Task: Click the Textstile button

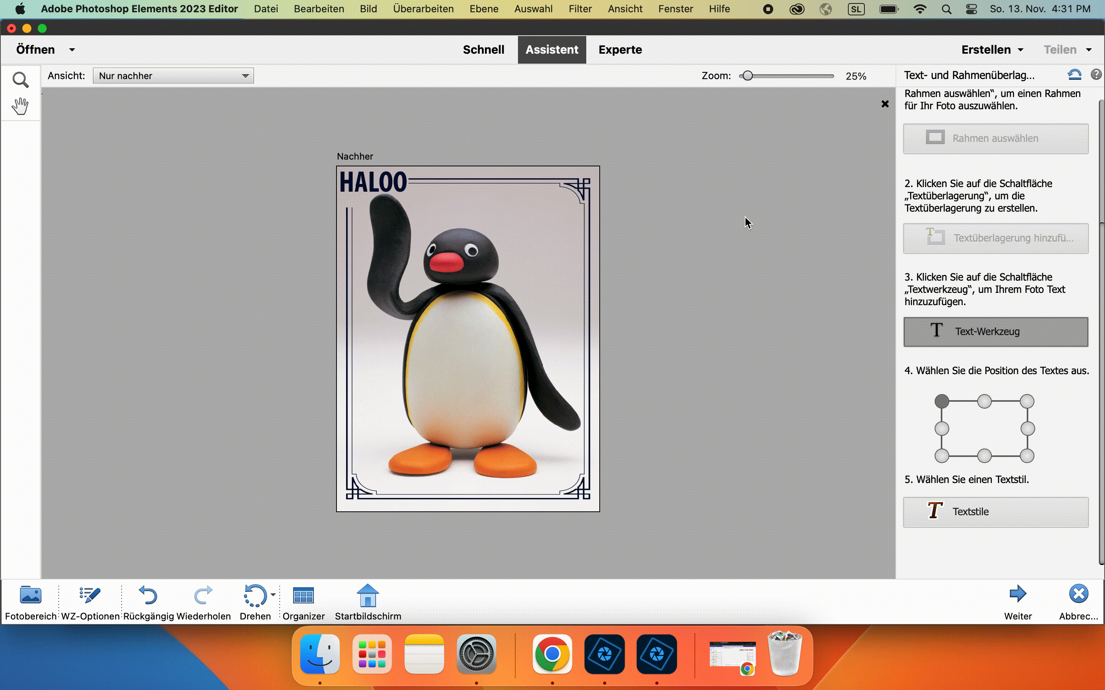Action: (x=995, y=512)
